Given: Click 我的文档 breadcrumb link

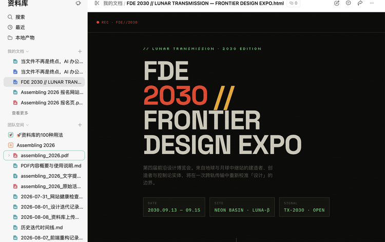Looking at the screenshot, I should coord(113,3).
